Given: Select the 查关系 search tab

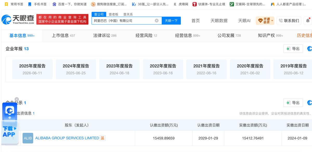Looking at the screenshot, I should (x=128, y=14).
